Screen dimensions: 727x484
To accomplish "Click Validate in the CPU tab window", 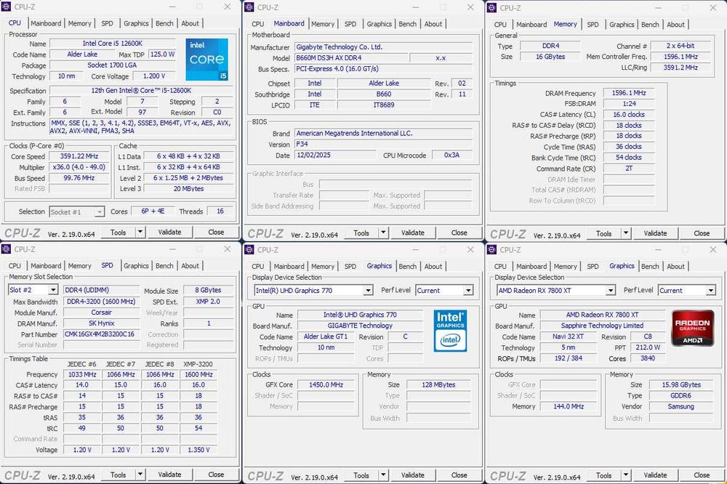I will point(169,232).
